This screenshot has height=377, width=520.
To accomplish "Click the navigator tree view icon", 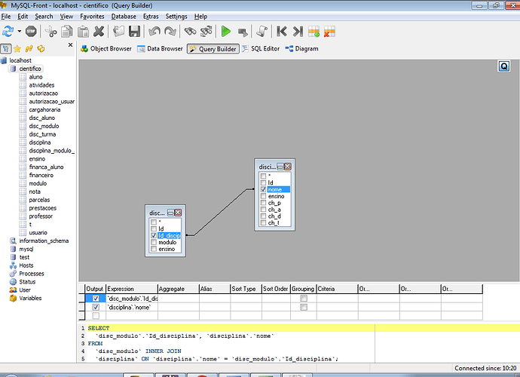I will tap(6, 49).
